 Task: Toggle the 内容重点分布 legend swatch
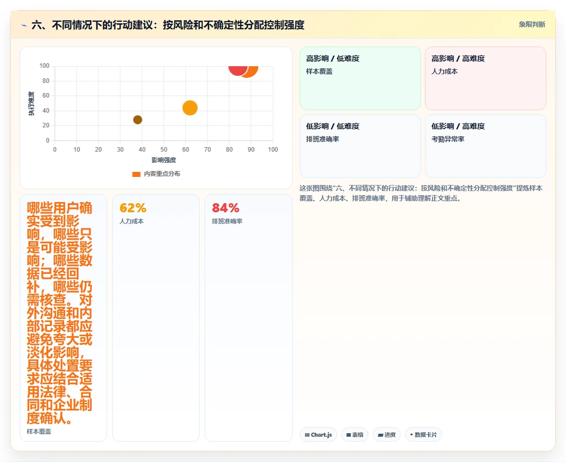point(136,174)
